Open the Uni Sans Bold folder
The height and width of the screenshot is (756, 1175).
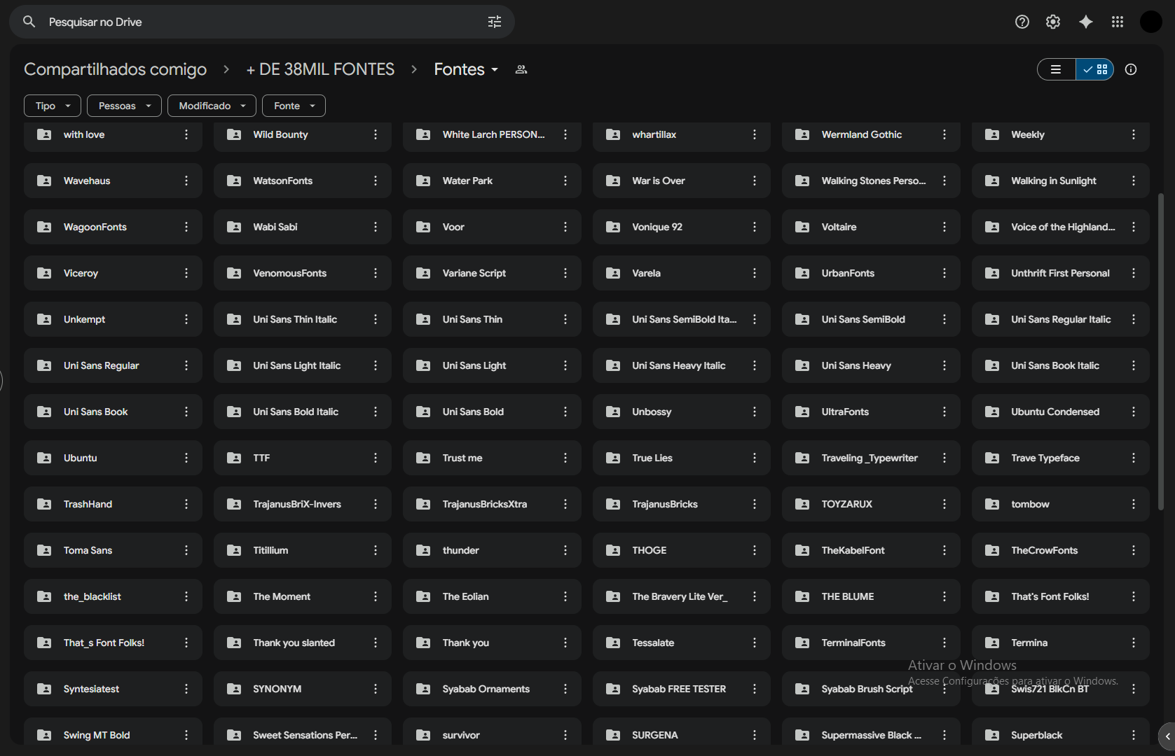[473, 412]
